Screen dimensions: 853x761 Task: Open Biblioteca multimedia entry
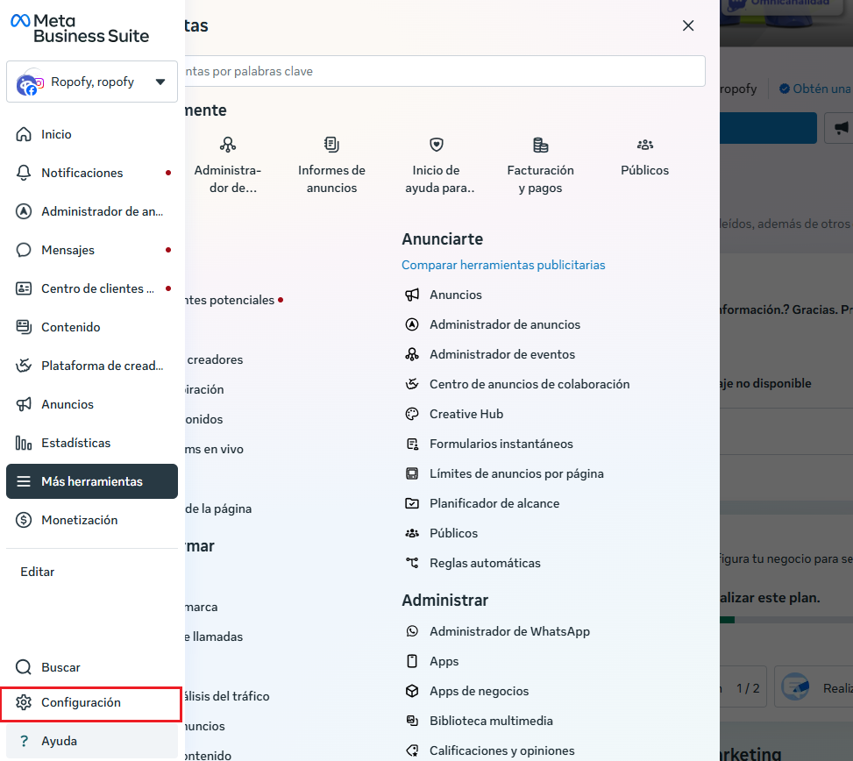(480, 721)
